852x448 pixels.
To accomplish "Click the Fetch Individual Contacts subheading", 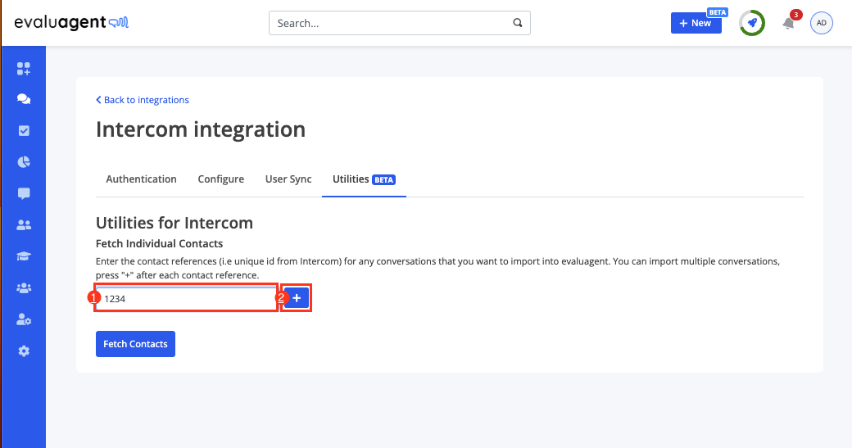I will 159,243.
